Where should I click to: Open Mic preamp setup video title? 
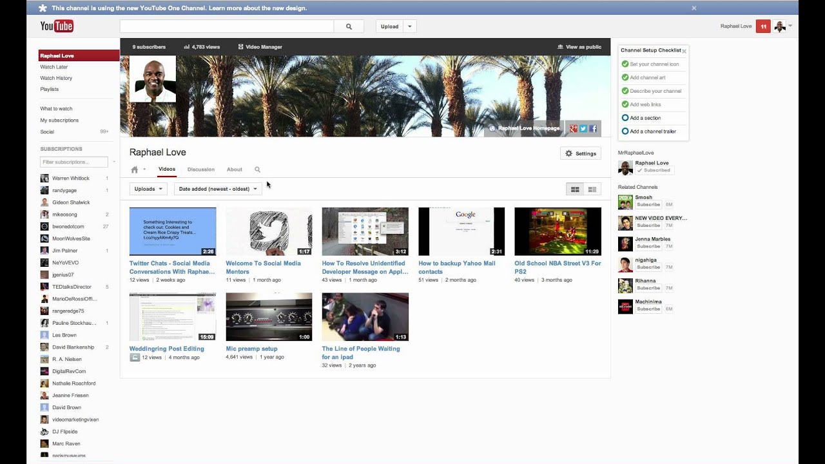coord(252,349)
